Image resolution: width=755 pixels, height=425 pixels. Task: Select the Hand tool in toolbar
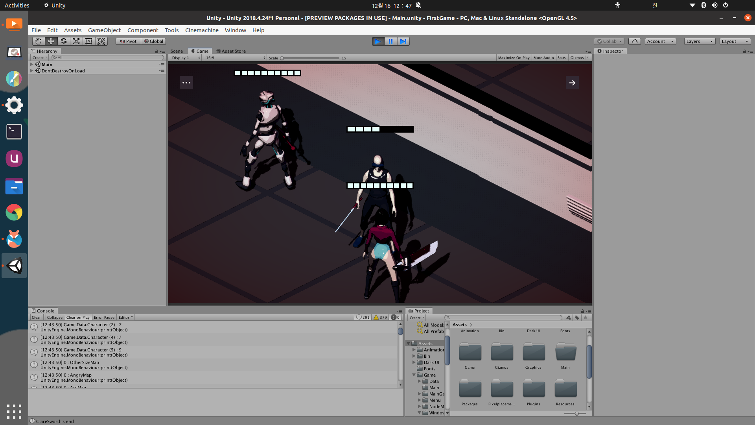[38, 41]
